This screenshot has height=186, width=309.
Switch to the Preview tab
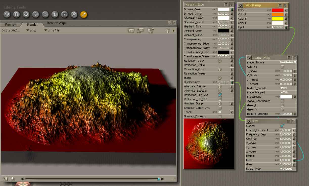tap(11, 24)
